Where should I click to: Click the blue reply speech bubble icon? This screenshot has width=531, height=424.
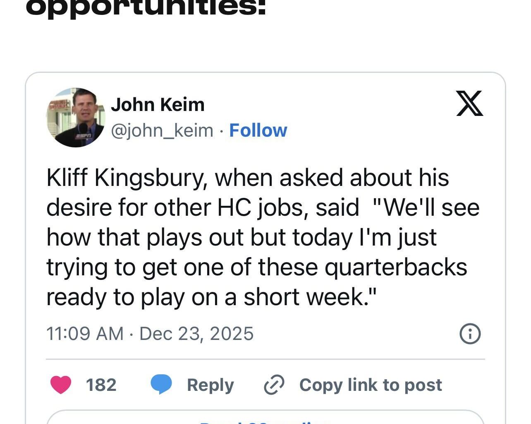162,385
